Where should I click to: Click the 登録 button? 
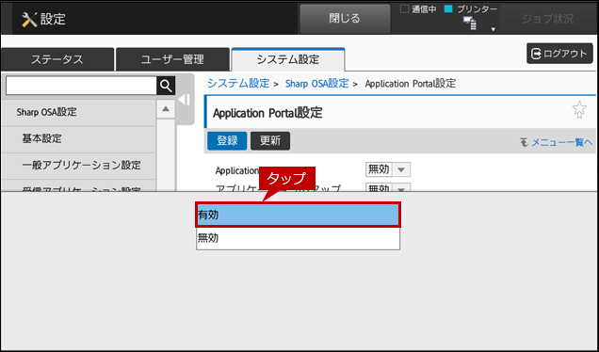227,141
